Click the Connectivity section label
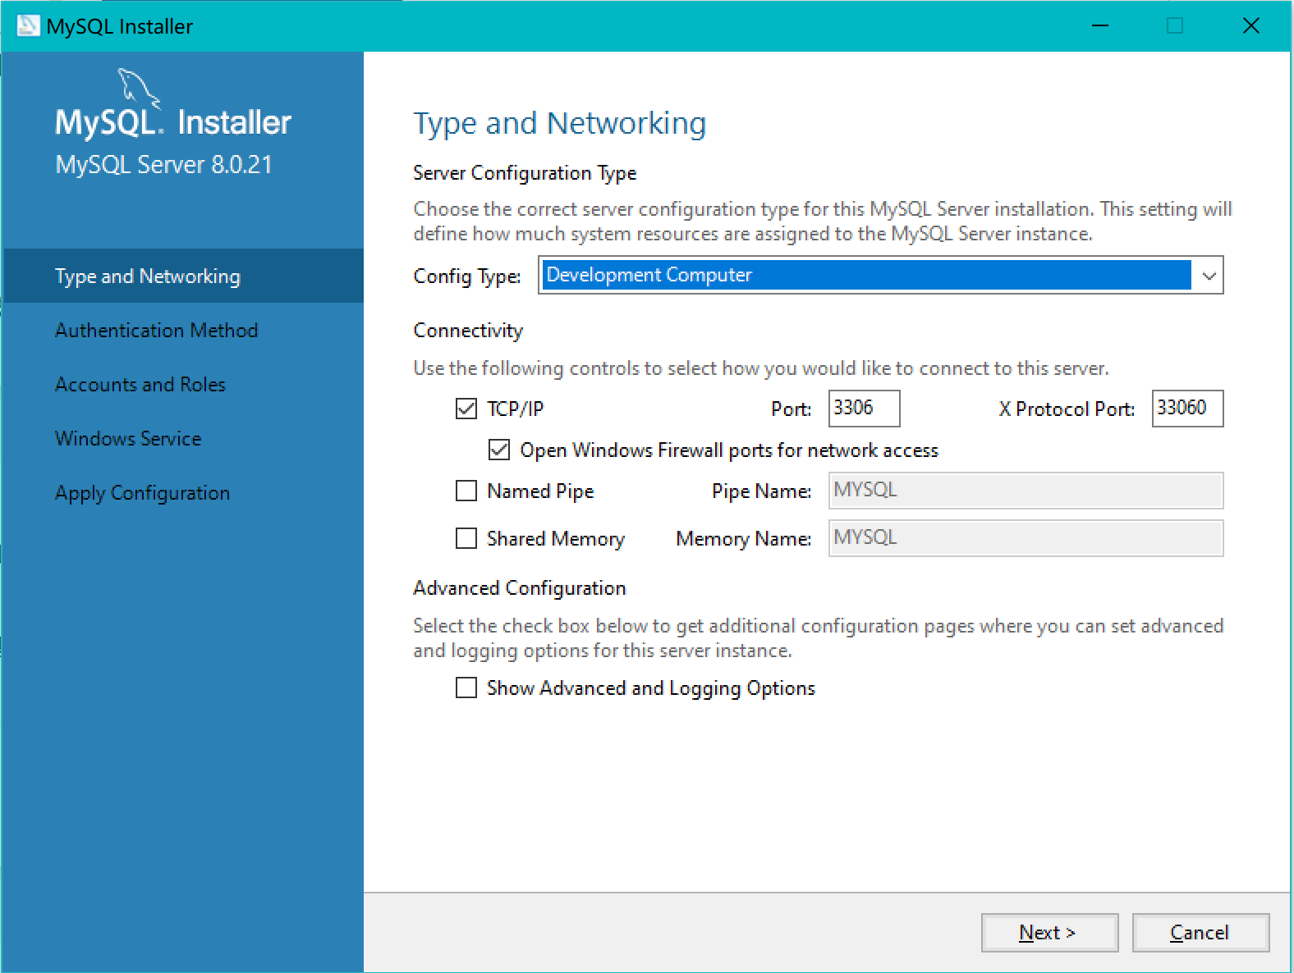Viewport: 1294px width, 973px height. (x=468, y=331)
